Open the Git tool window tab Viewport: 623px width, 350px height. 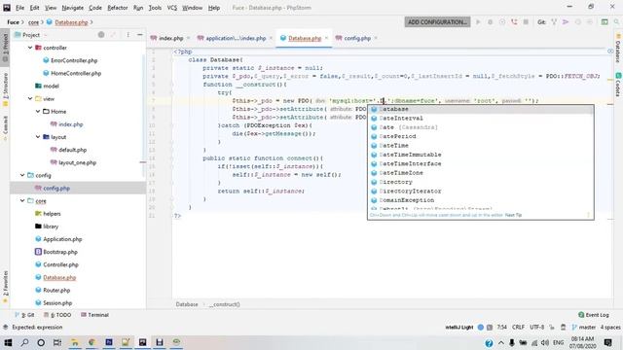pyautogui.click(x=24, y=315)
